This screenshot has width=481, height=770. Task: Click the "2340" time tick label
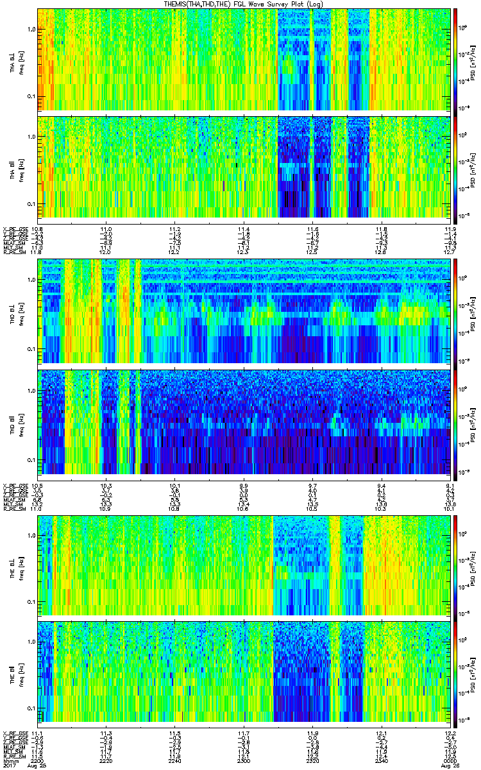point(380,762)
